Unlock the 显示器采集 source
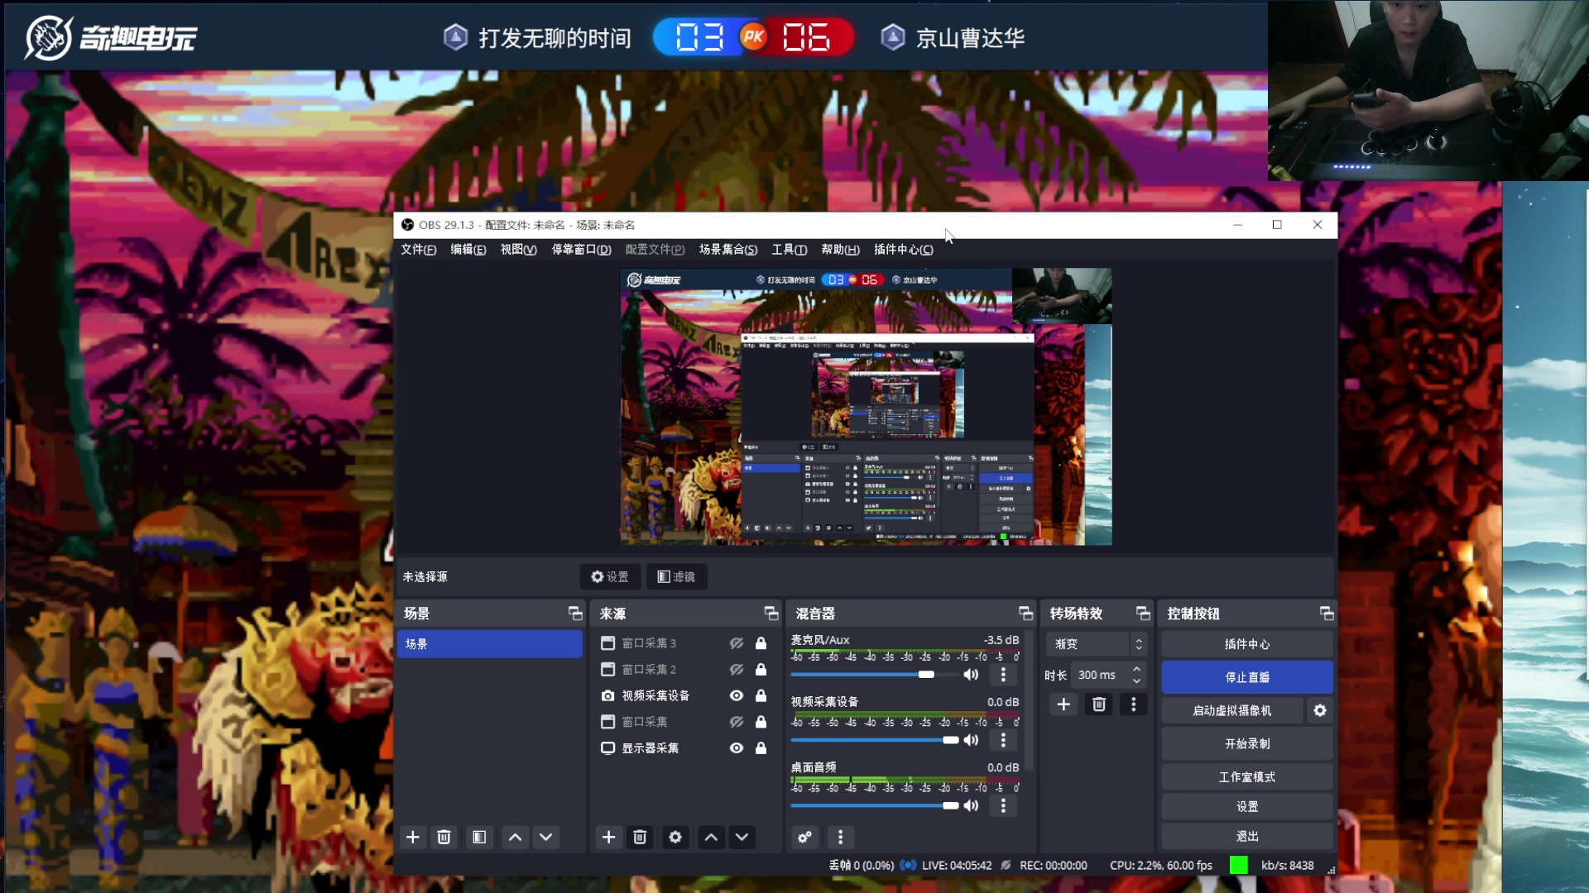This screenshot has width=1589, height=893. pos(761,748)
